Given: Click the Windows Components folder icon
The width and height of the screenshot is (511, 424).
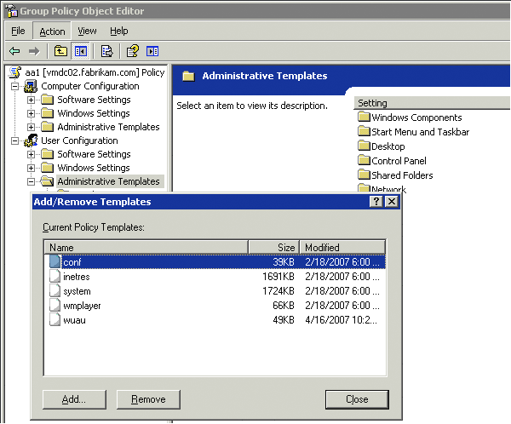Looking at the screenshot, I should [x=364, y=117].
